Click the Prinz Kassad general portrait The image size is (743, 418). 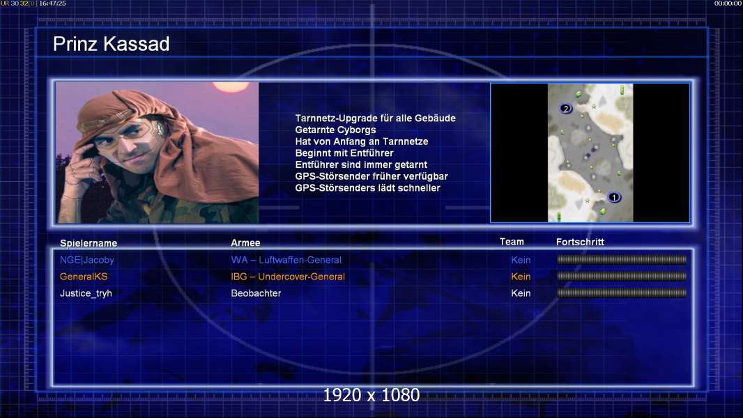[158, 153]
